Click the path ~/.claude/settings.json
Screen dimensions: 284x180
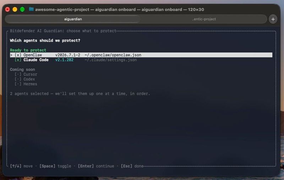tap(111, 60)
